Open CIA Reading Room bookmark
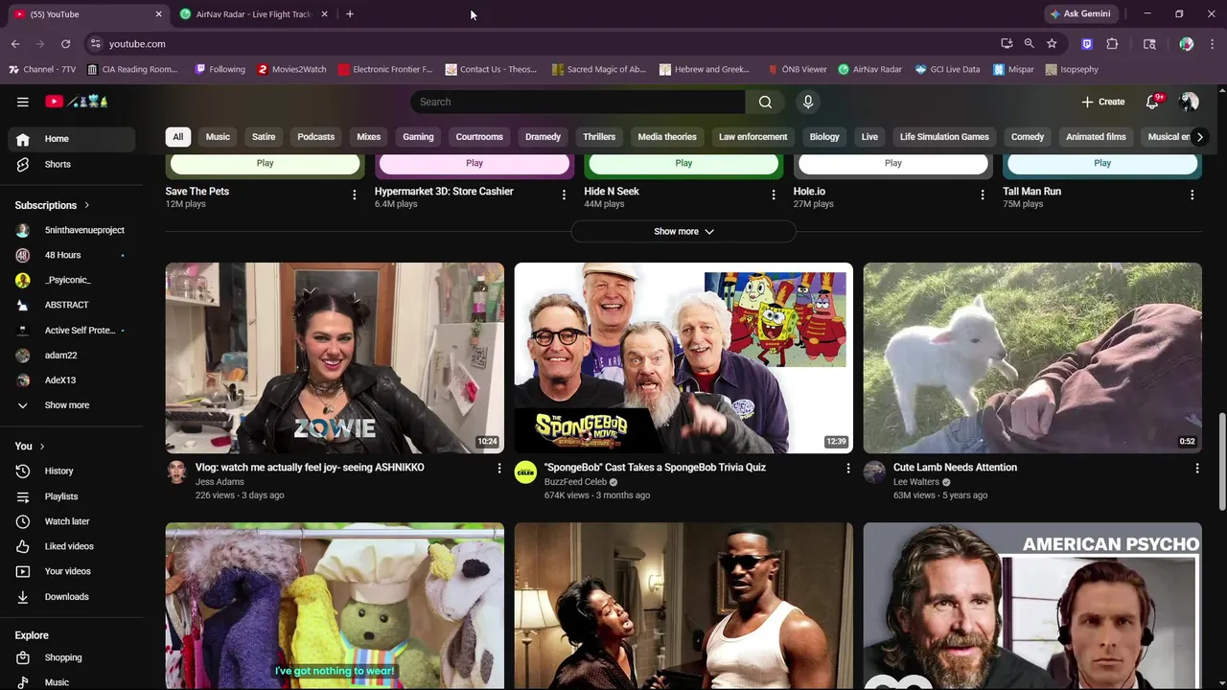The height and width of the screenshot is (690, 1227). click(x=132, y=70)
